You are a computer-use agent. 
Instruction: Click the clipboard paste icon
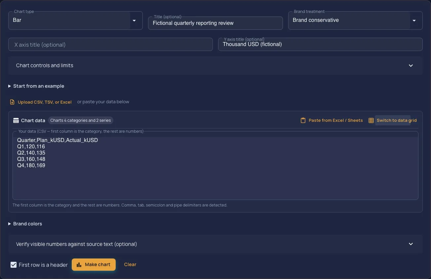[x=303, y=120]
